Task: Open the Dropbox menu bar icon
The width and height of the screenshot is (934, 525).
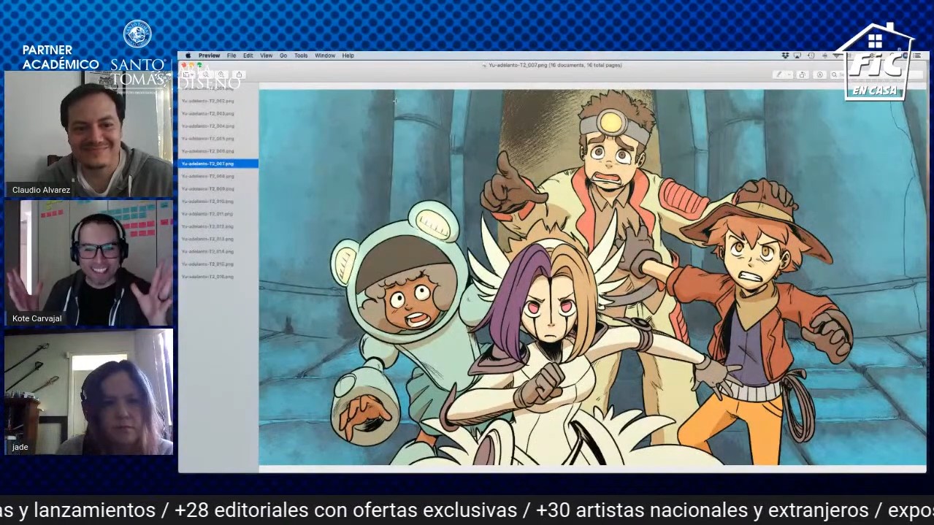Action: point(785,55)
